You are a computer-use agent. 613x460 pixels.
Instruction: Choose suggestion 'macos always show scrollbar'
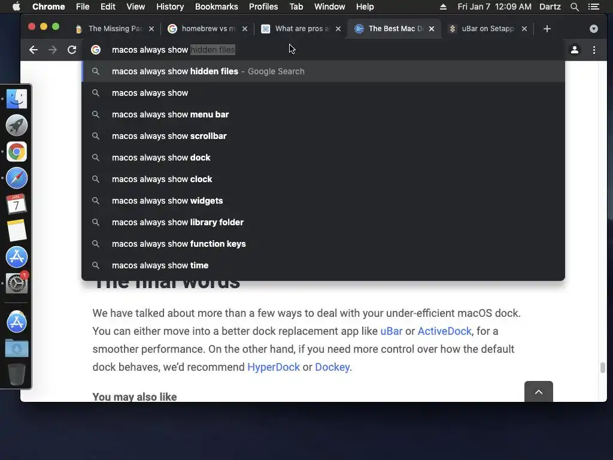point(323,136)
